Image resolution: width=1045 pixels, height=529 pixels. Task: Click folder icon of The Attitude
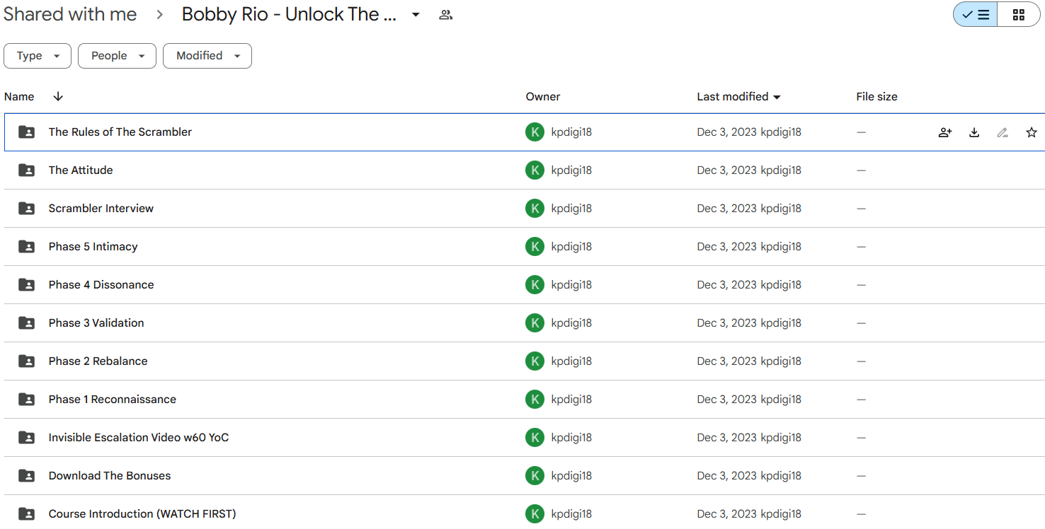(26, 170)
